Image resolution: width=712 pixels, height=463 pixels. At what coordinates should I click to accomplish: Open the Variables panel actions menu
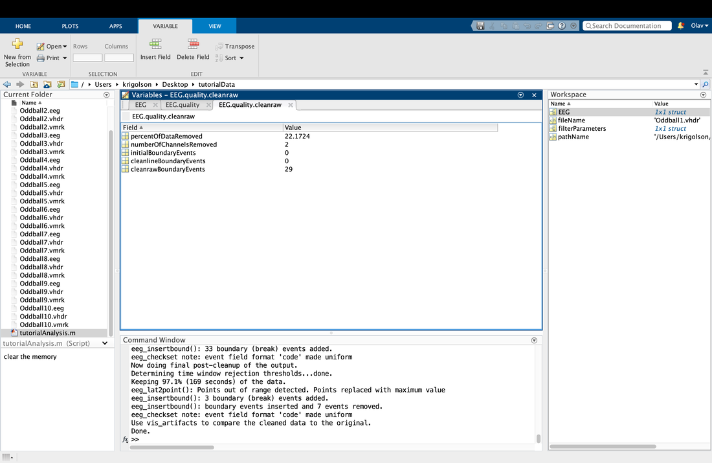click(x=521, y=95)
